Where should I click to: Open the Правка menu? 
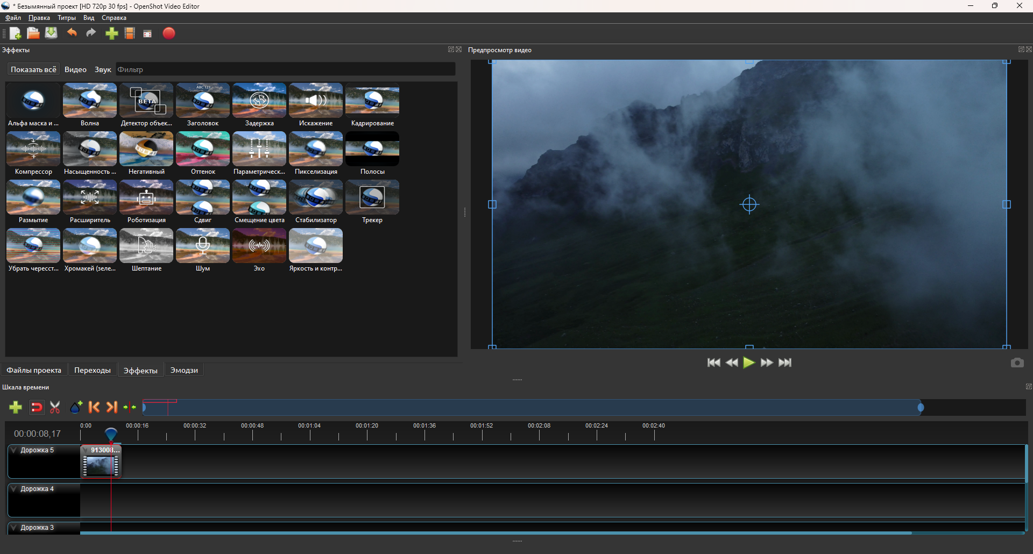(39, 18)
